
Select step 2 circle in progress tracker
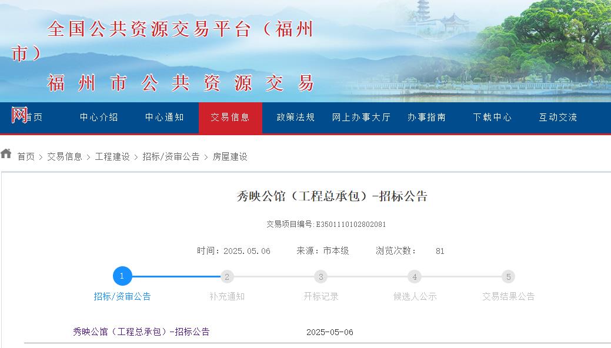click(x=227, y=277)
